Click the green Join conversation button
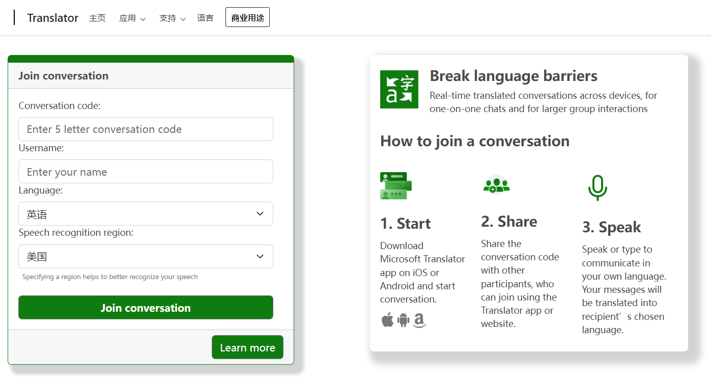The width and height of the screenshot is (711, 382). click(146, 308)
